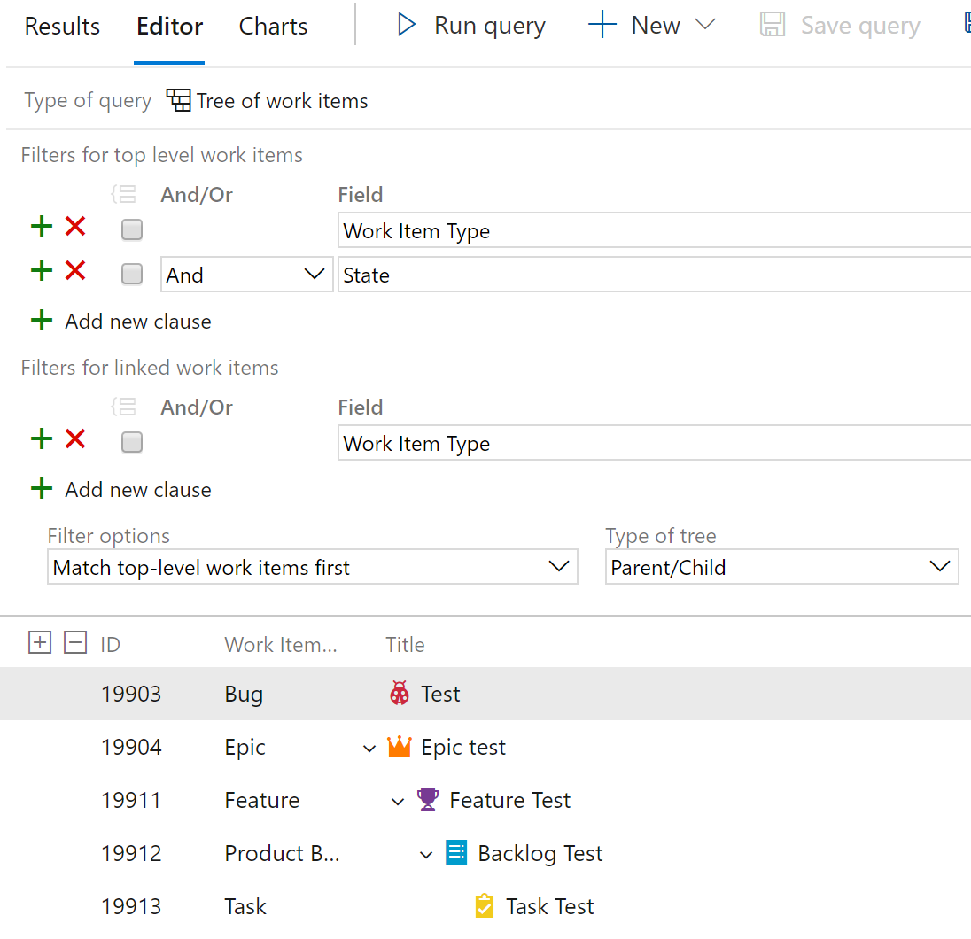Click the collapse all minus icon in results
This screenshot has height=939, width=971.
pos(75,642)
